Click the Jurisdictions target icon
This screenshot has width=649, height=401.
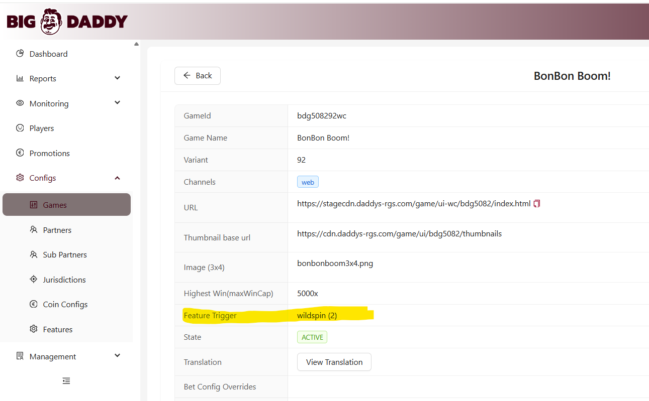(34, 280)
